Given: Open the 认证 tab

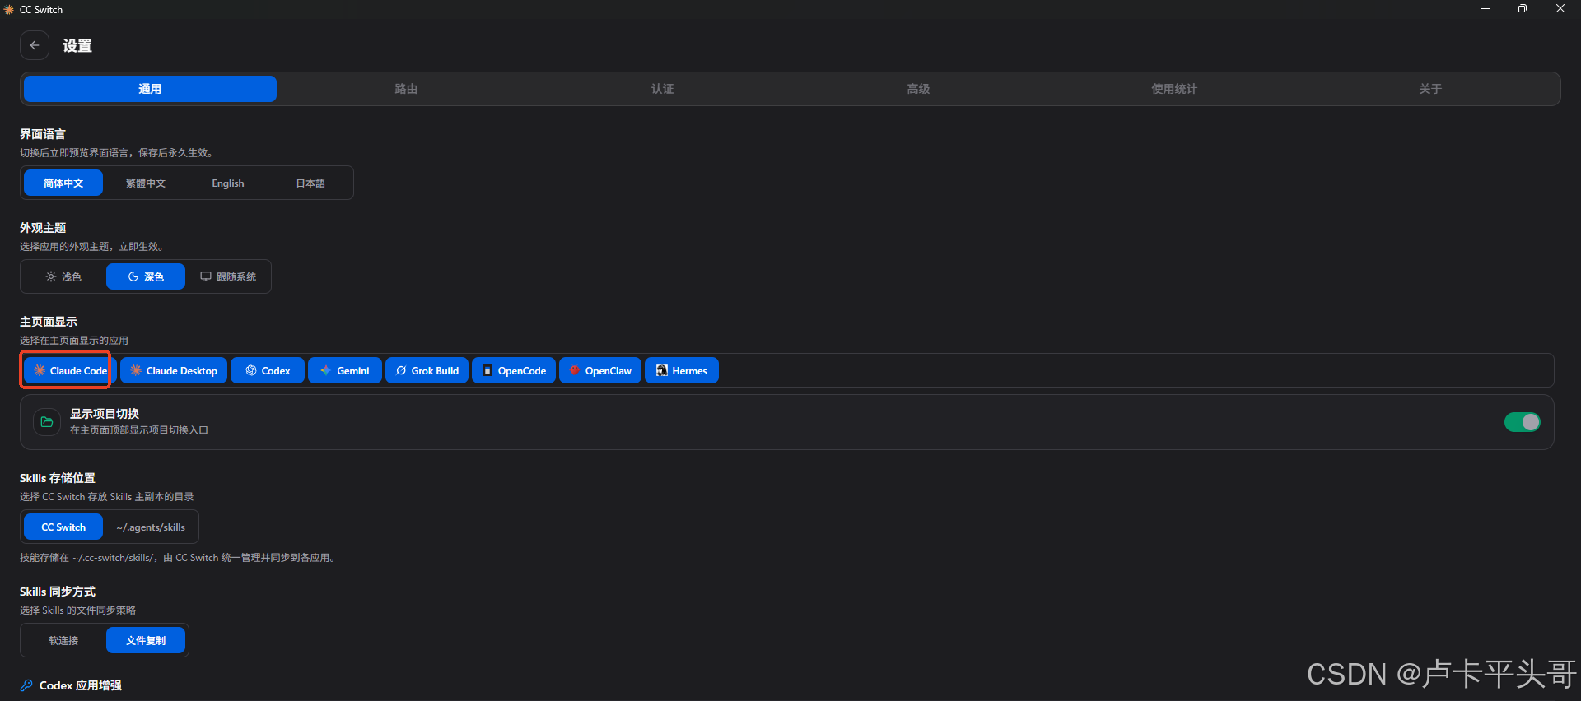Looking at the screenshot, I should coord(662,89).
